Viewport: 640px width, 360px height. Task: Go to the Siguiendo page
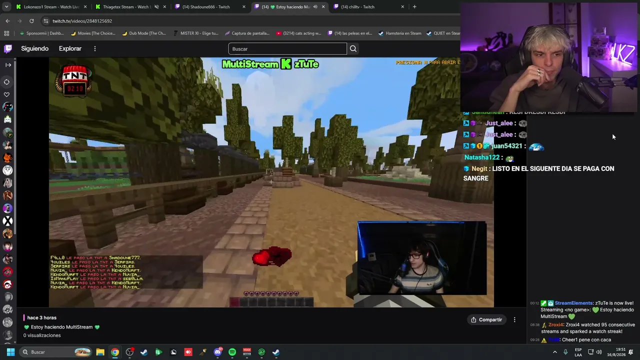click(x=34, y=48)
